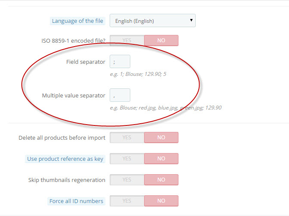Viewport: 289px width, 216px height.
Task: Click the Multiple value separator label text
Action: pos(74,96)
